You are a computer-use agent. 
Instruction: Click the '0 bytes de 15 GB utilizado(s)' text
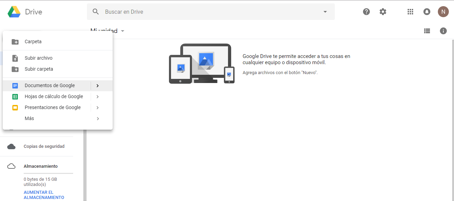tap(40, 182)
